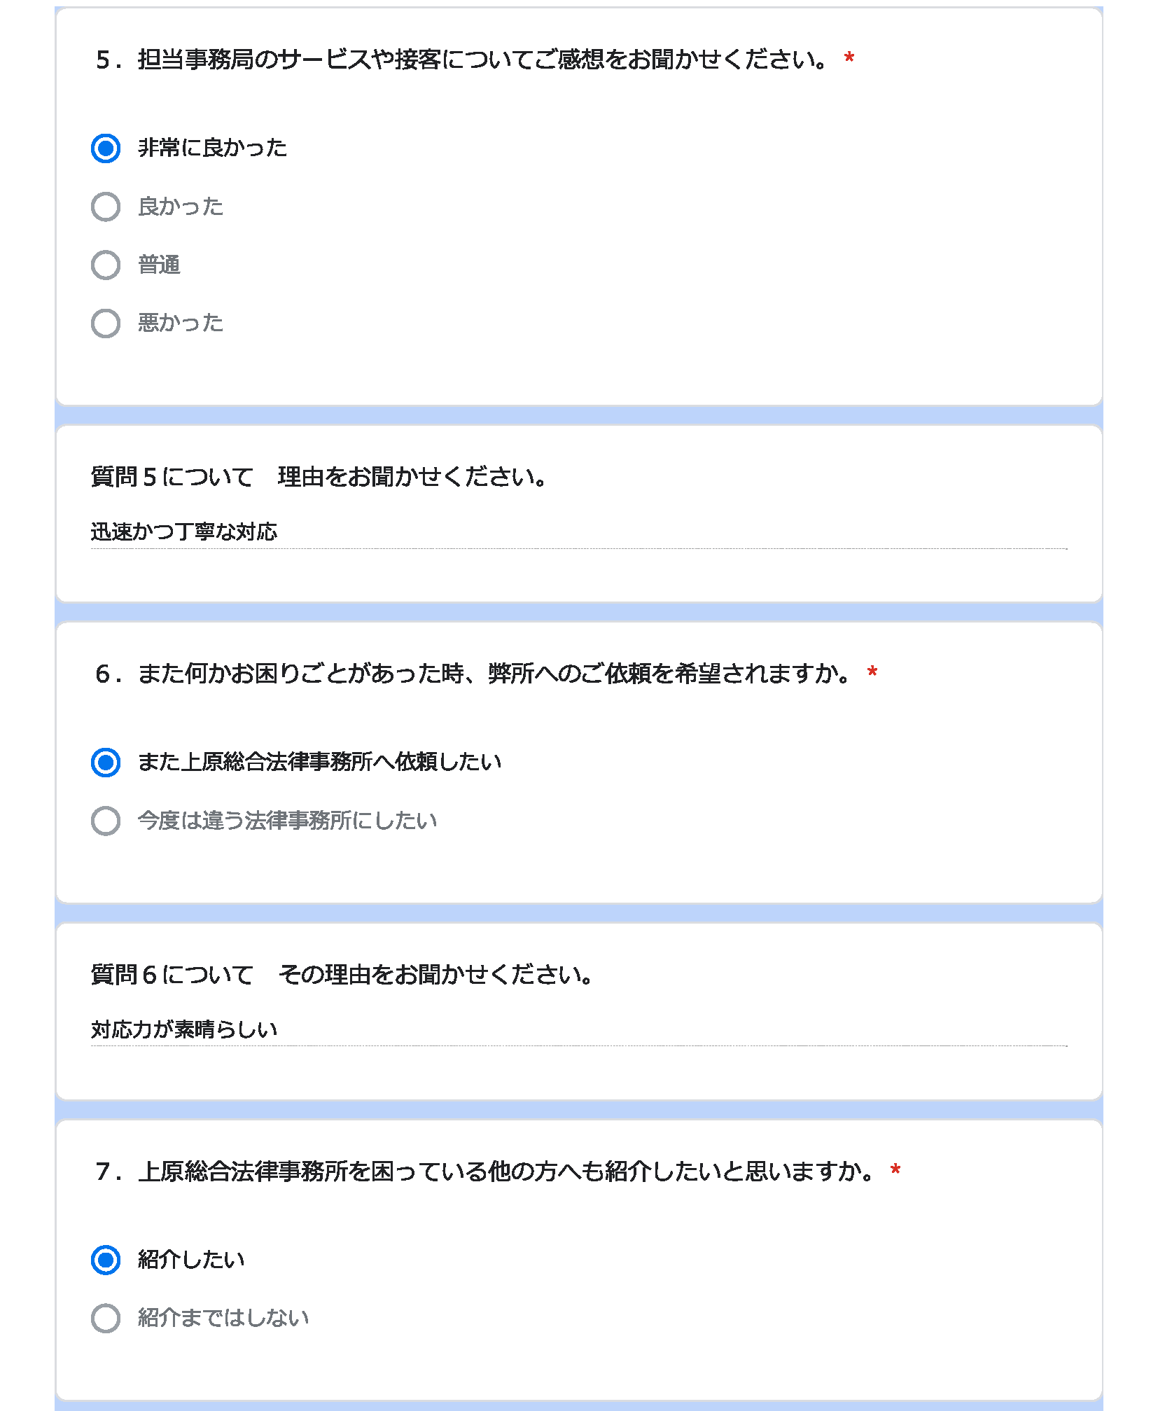Click the 紹介までしない option label text
Image resolution: width=1158 pixels, height=1411 pixels.
[223, 1318]
